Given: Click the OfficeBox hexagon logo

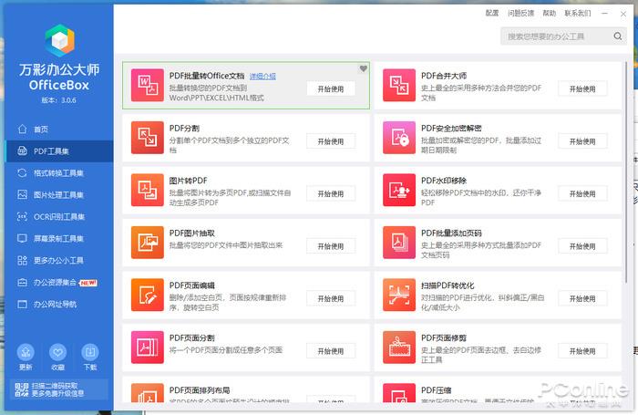Looking at the screenshot, I should (60, 40).
